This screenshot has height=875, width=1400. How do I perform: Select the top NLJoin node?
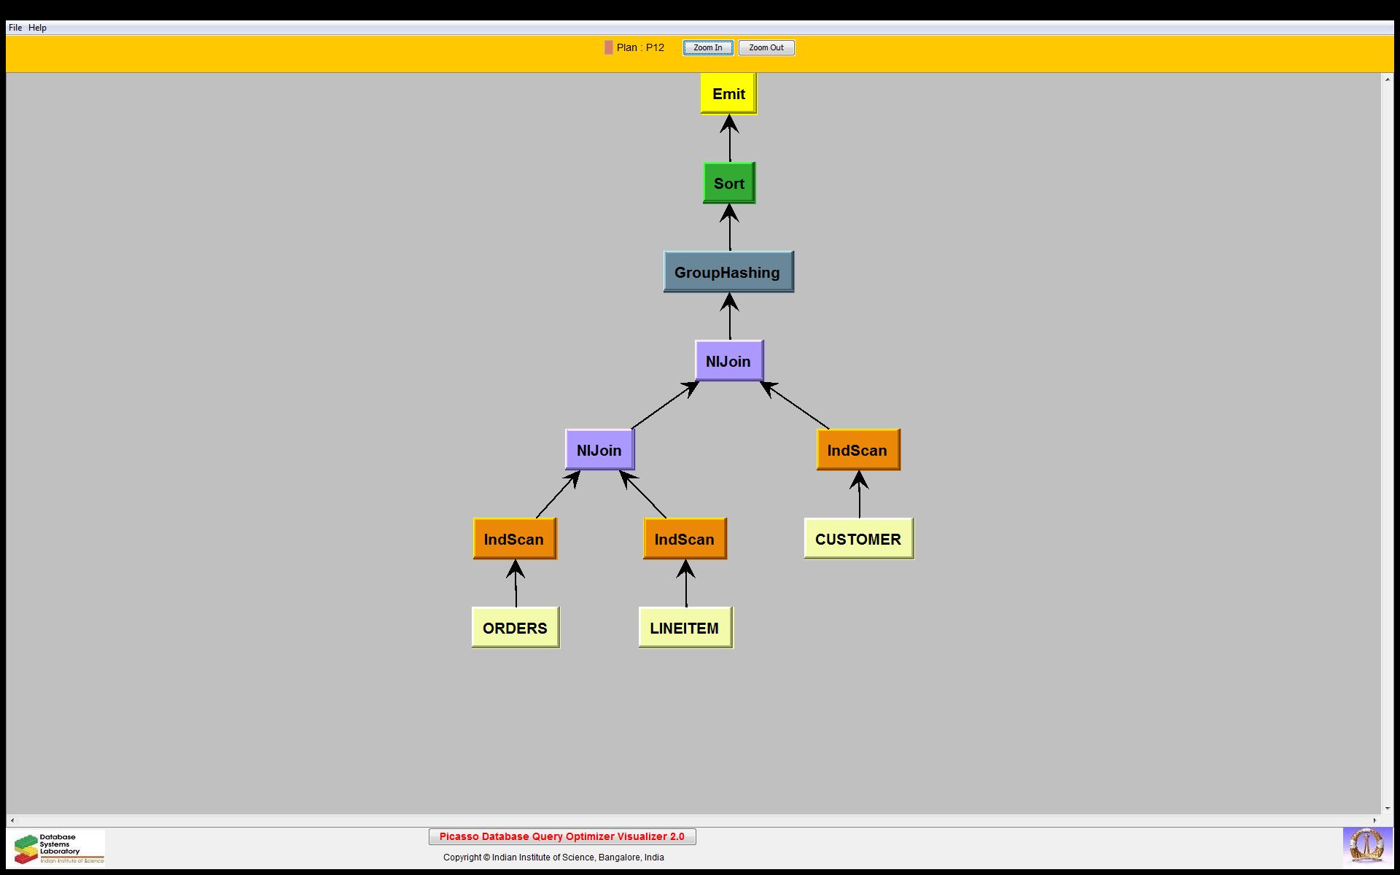pyautogui.click(x=728, y=361)
